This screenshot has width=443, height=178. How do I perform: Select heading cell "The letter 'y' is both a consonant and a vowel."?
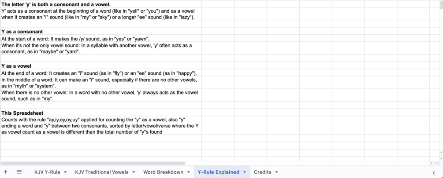coord(101,4)
